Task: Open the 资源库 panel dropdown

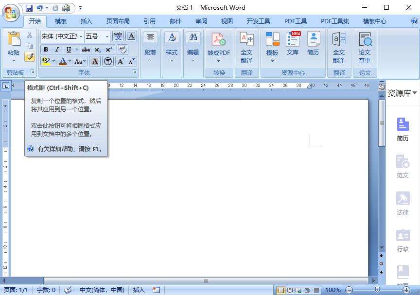Action: (x=415, y=93)
